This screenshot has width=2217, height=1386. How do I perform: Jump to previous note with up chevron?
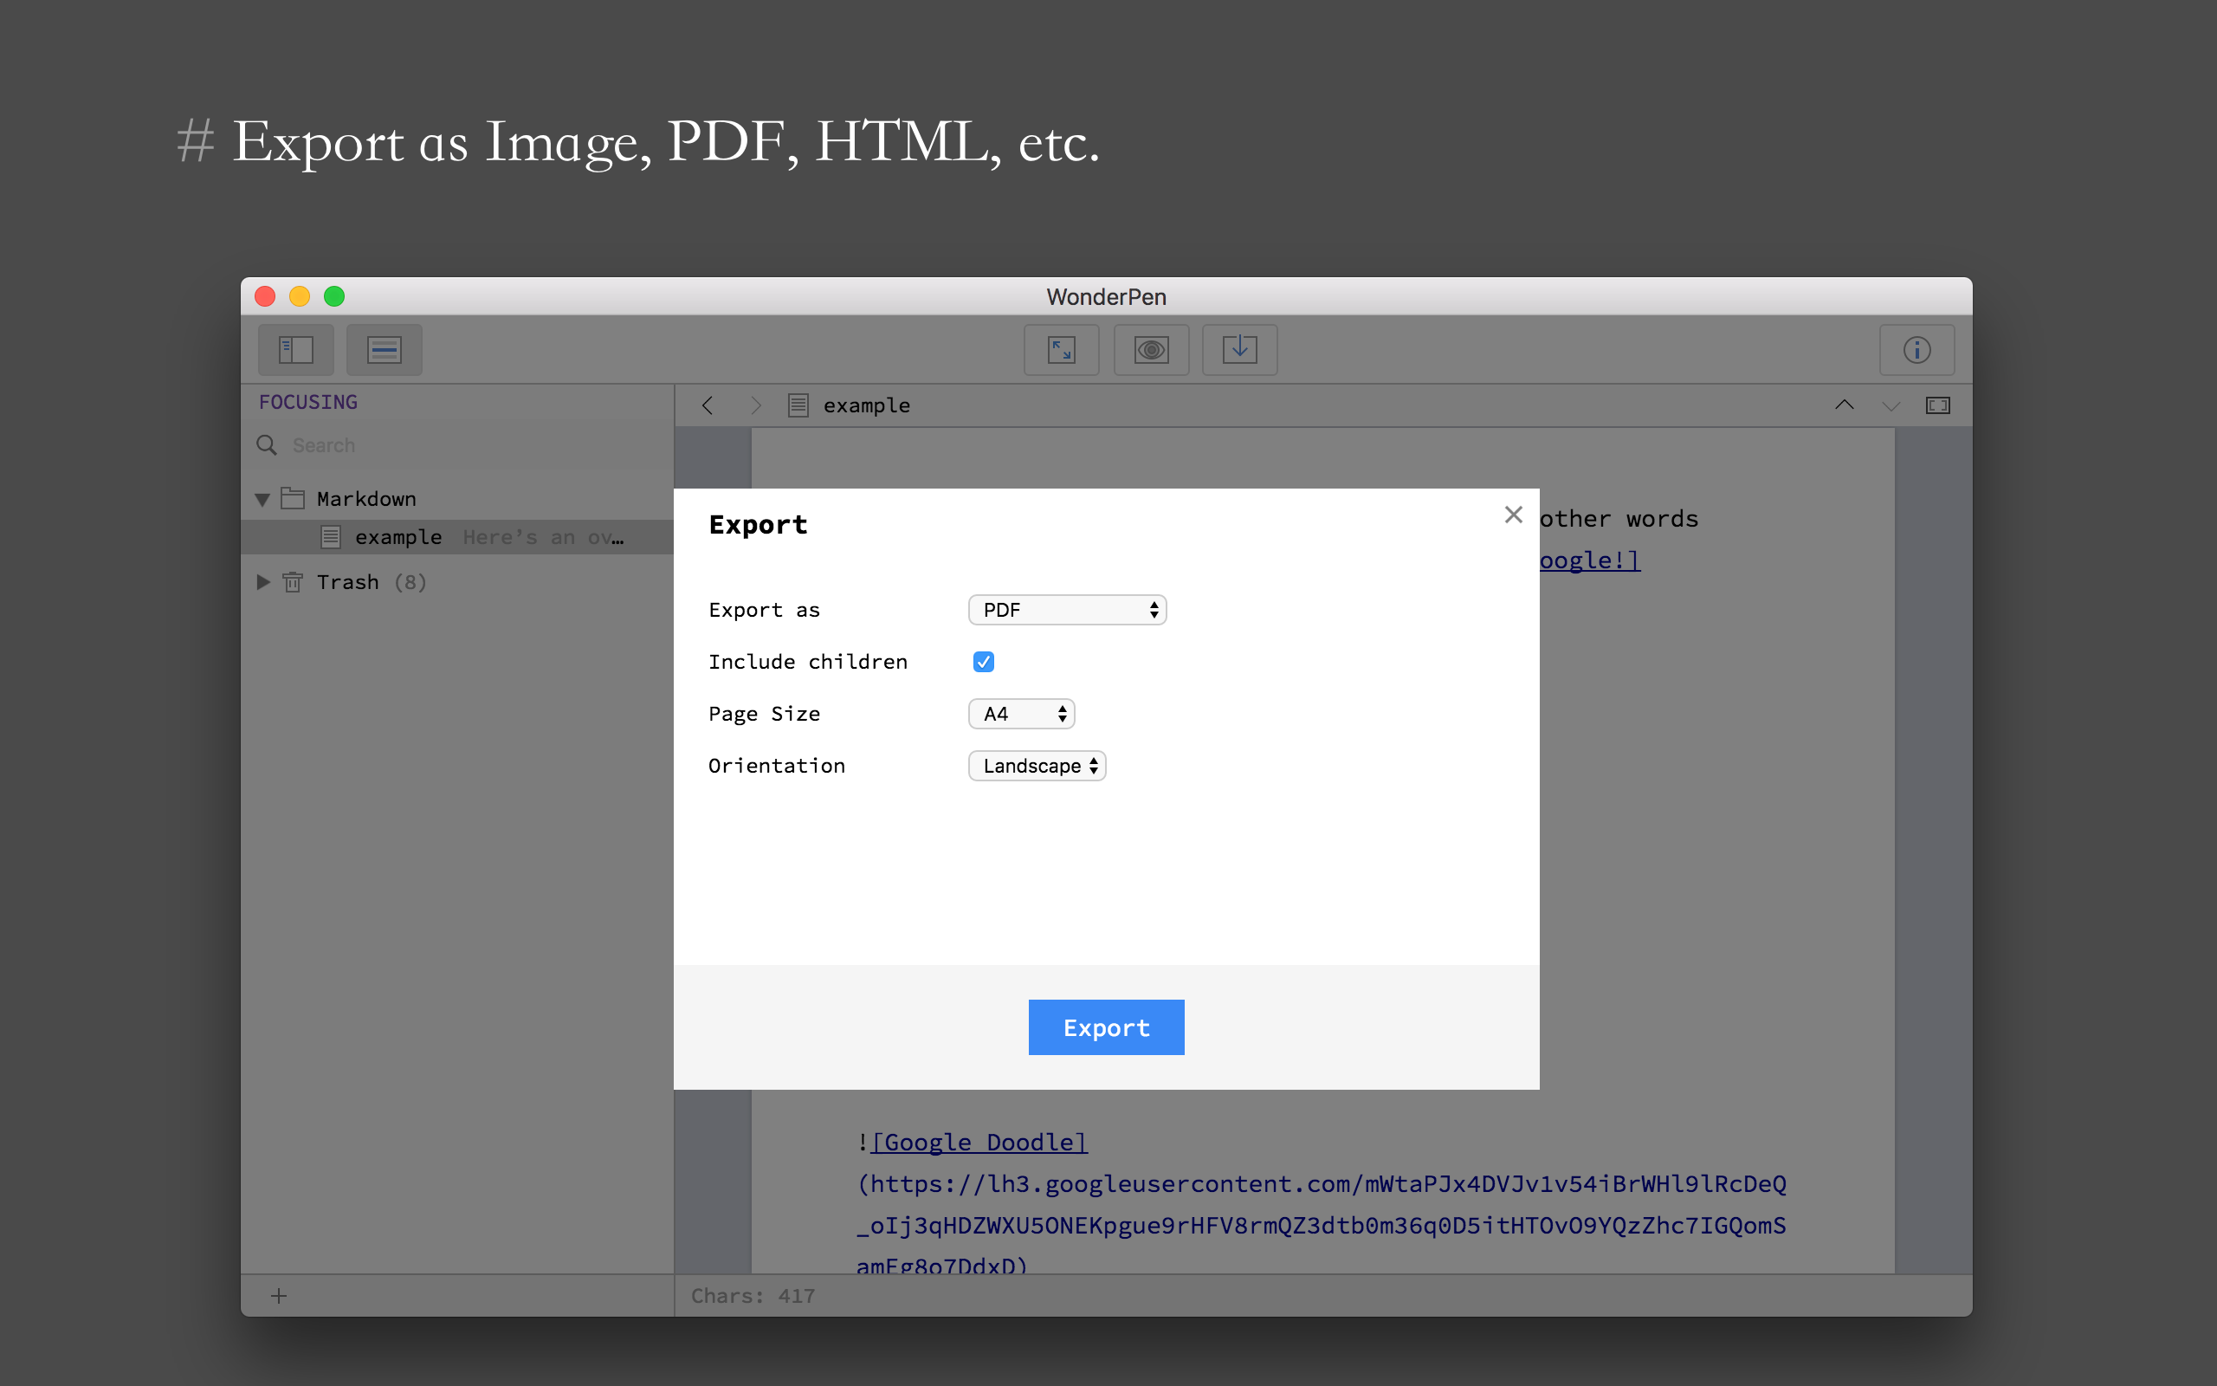[x=1844, y=405]
